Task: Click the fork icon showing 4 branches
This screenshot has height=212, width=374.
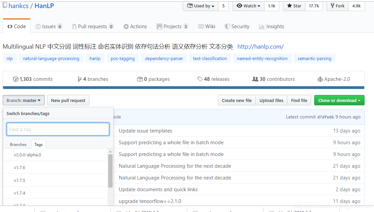Action: point(79,79)
